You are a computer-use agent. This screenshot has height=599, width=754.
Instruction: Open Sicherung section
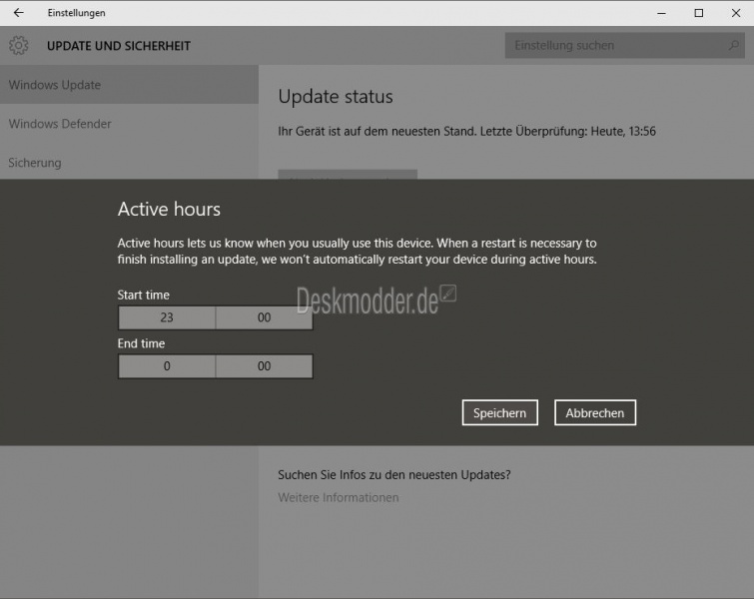129,163
